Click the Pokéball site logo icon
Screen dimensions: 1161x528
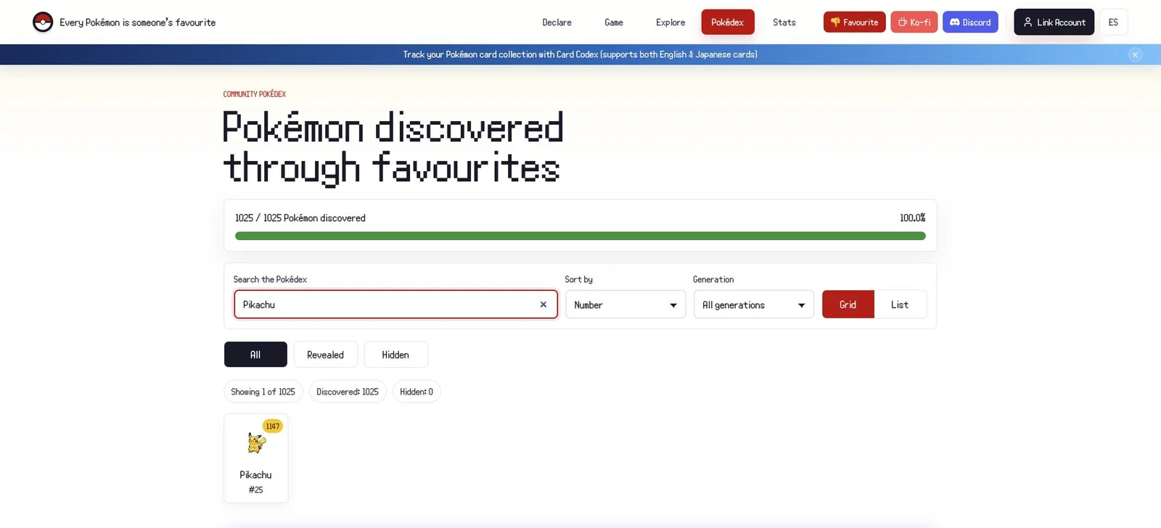[x=43, y=22]
